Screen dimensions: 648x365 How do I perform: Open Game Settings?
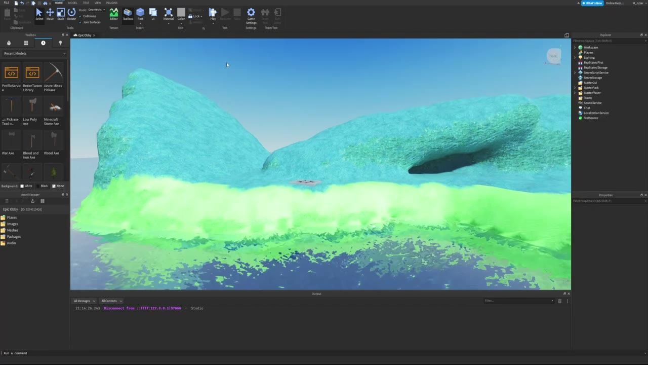click(x=251, y=16)
